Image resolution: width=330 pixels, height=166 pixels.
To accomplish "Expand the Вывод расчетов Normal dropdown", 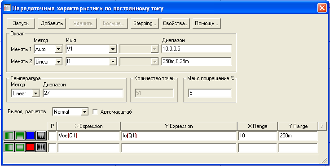I will (x=84, y=112).
